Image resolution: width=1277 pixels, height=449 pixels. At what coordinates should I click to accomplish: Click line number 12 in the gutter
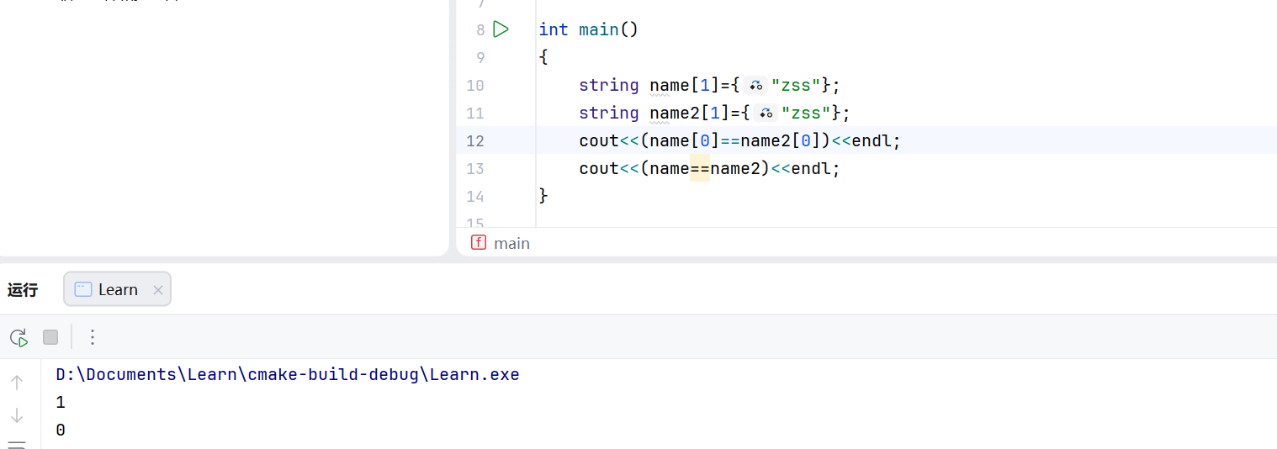point(475,140)
